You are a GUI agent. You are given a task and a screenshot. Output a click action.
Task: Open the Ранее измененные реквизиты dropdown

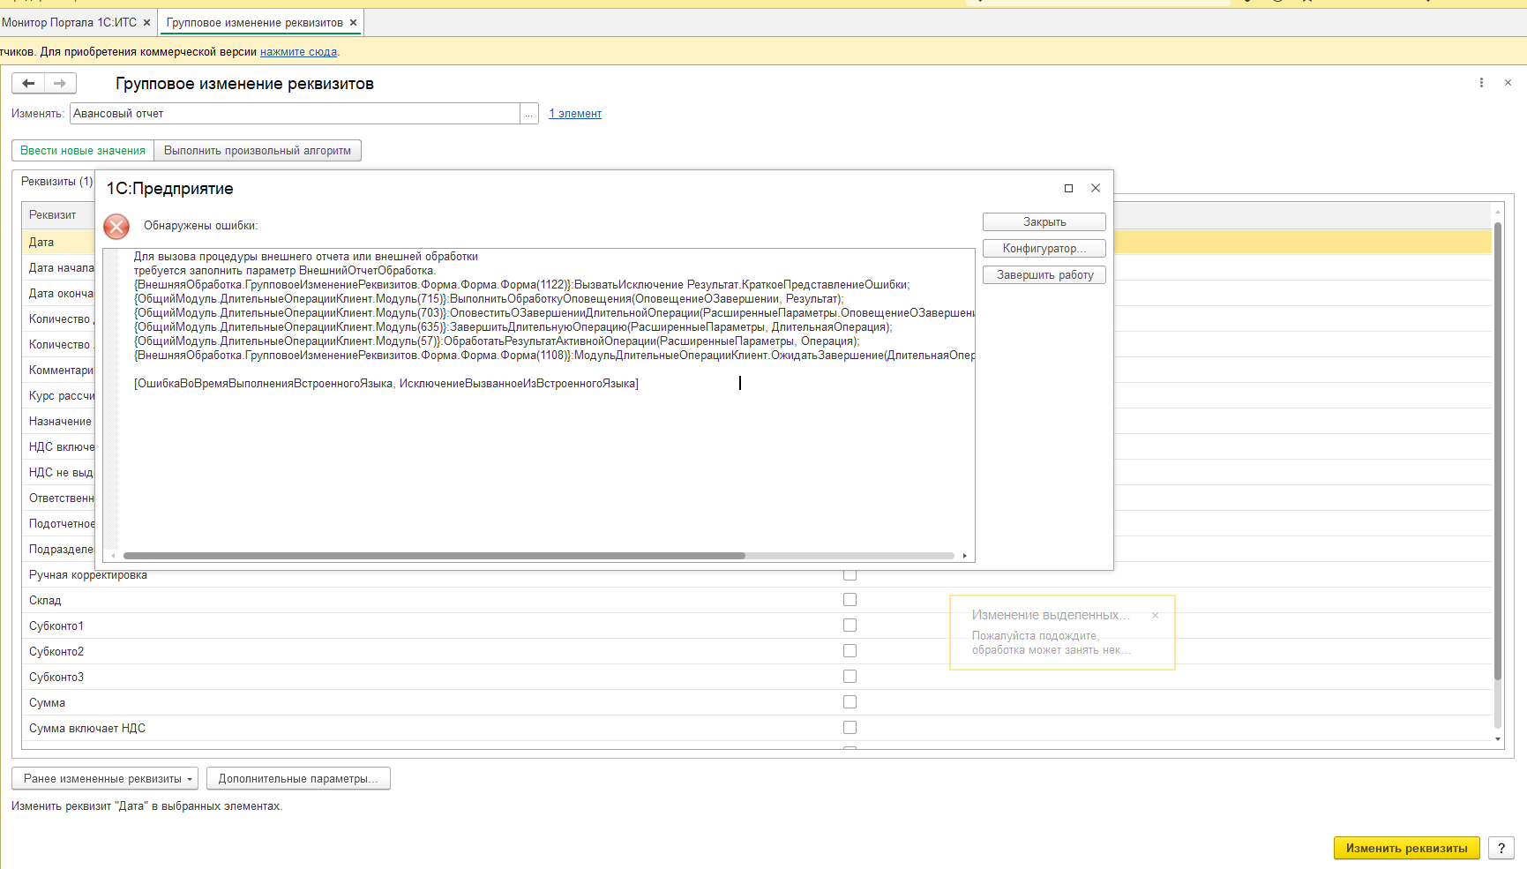coord(105,779)
